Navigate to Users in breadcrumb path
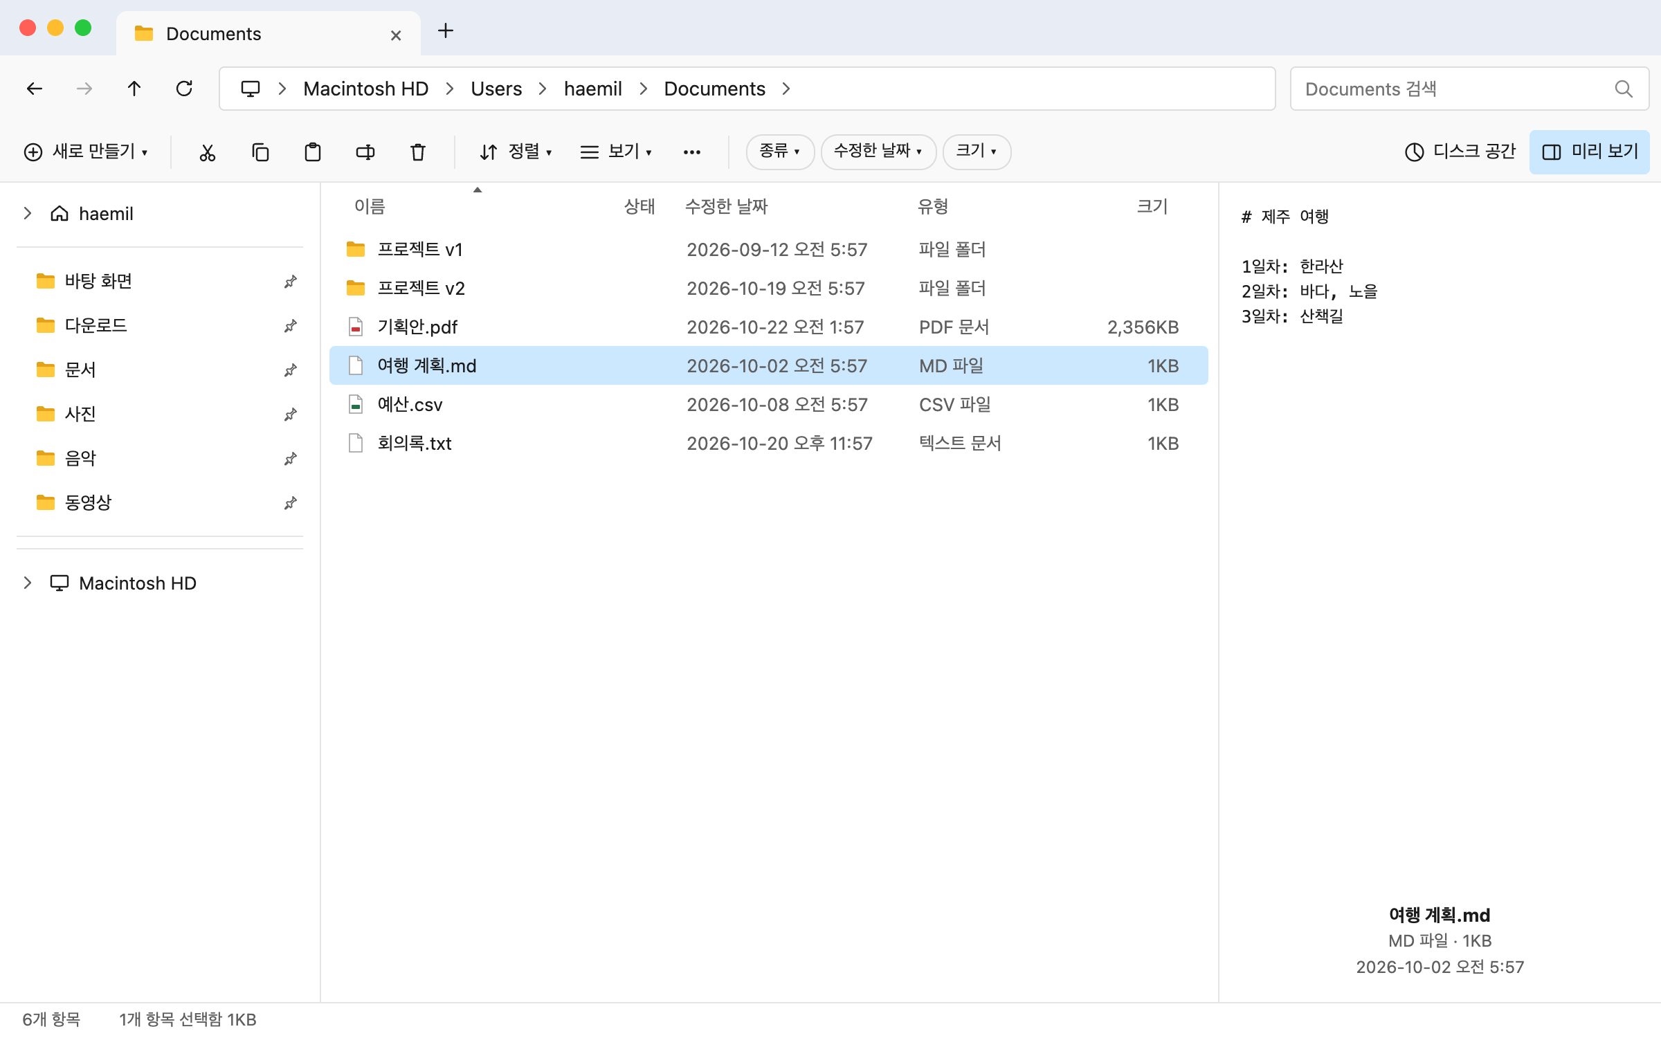This screenshot has width=1661, height=1038. point(496,89)
